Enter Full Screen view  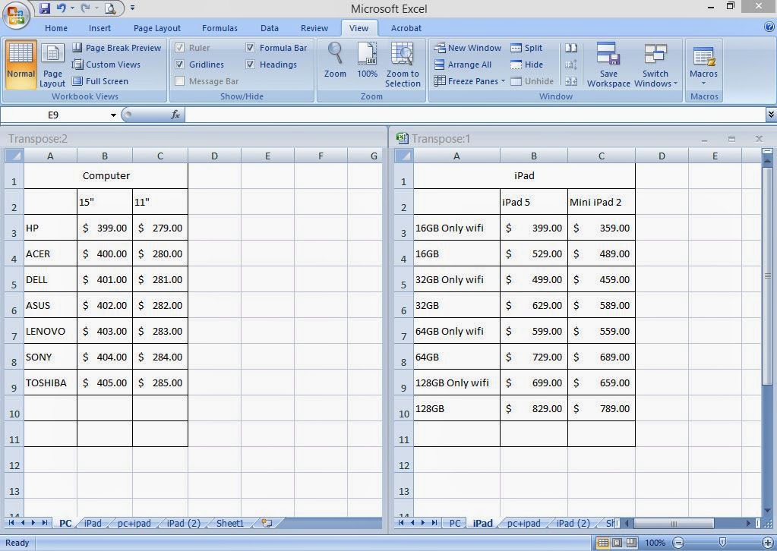(100, 81)
